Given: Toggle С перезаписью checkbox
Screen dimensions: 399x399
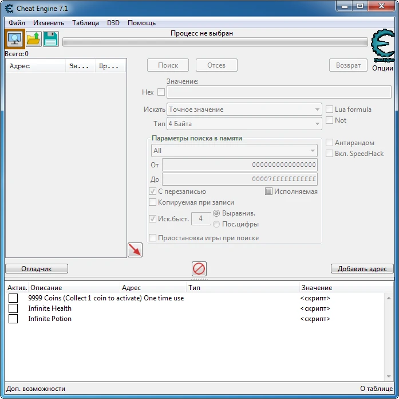Looking at the screenshot, I should pyautogui.click(x=152, y=191).
